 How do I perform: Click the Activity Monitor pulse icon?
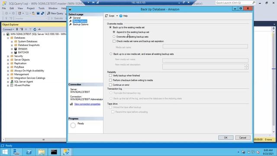pos(39,29)
